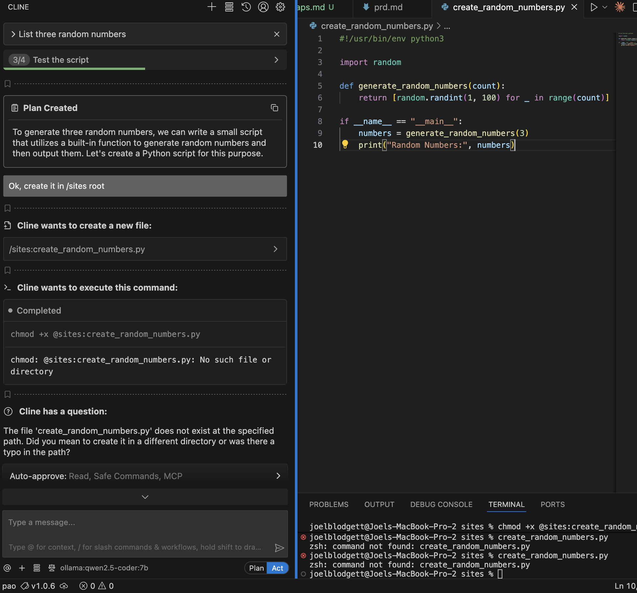637x593 pixels.
Task: Copy the Plan Created message
Action: click(275, 108)
